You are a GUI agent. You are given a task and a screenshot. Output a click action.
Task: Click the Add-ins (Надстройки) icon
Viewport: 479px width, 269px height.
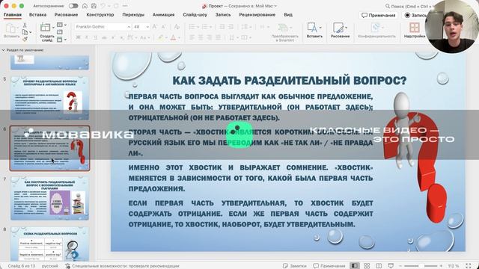point(415,28)
